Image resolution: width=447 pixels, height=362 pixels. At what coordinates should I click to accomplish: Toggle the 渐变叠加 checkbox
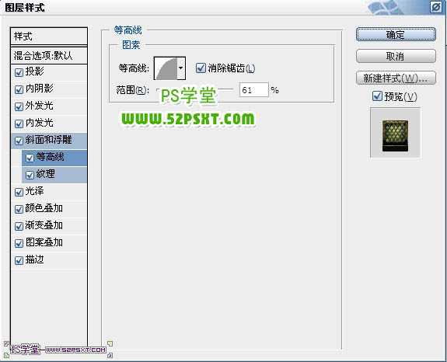[x=19, y=226]
